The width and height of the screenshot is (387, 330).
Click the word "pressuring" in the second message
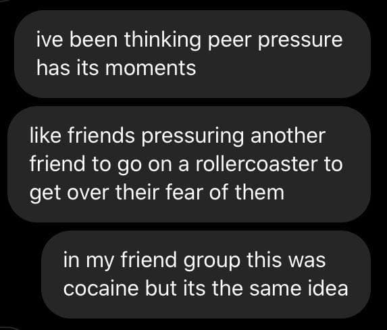click(192, 137)
